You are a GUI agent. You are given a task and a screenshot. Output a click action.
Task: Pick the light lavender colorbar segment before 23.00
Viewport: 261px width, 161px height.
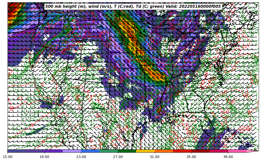pos(72,151)
